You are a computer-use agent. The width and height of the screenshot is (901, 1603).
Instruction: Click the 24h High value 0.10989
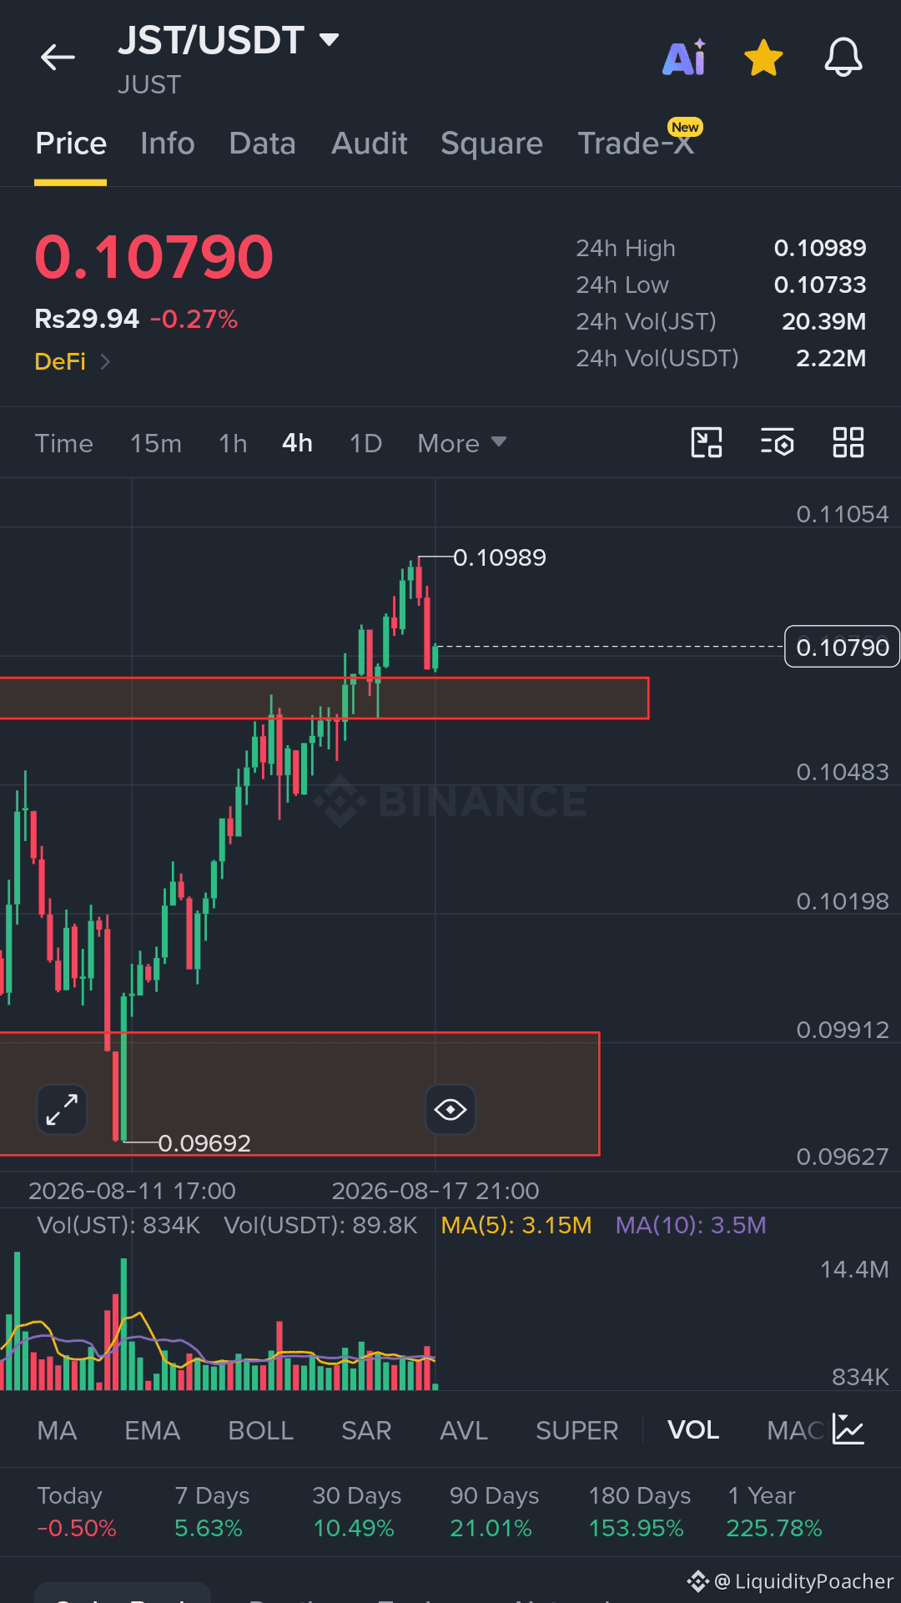point(820,248)
